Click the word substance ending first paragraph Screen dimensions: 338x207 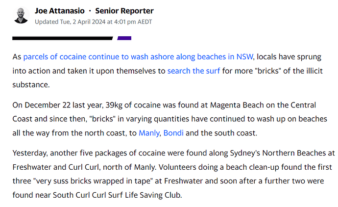coord(31,84)
